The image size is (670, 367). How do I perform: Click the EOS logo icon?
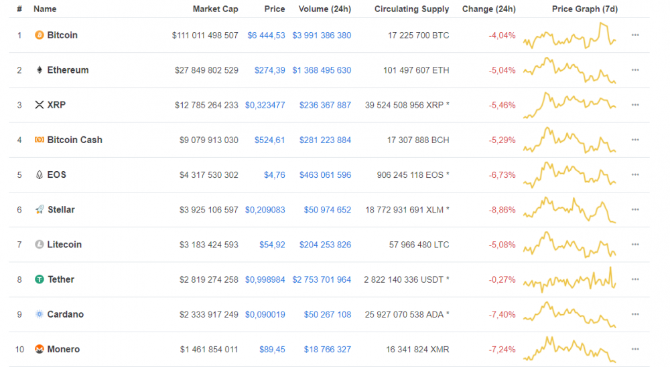pos(39,175)
